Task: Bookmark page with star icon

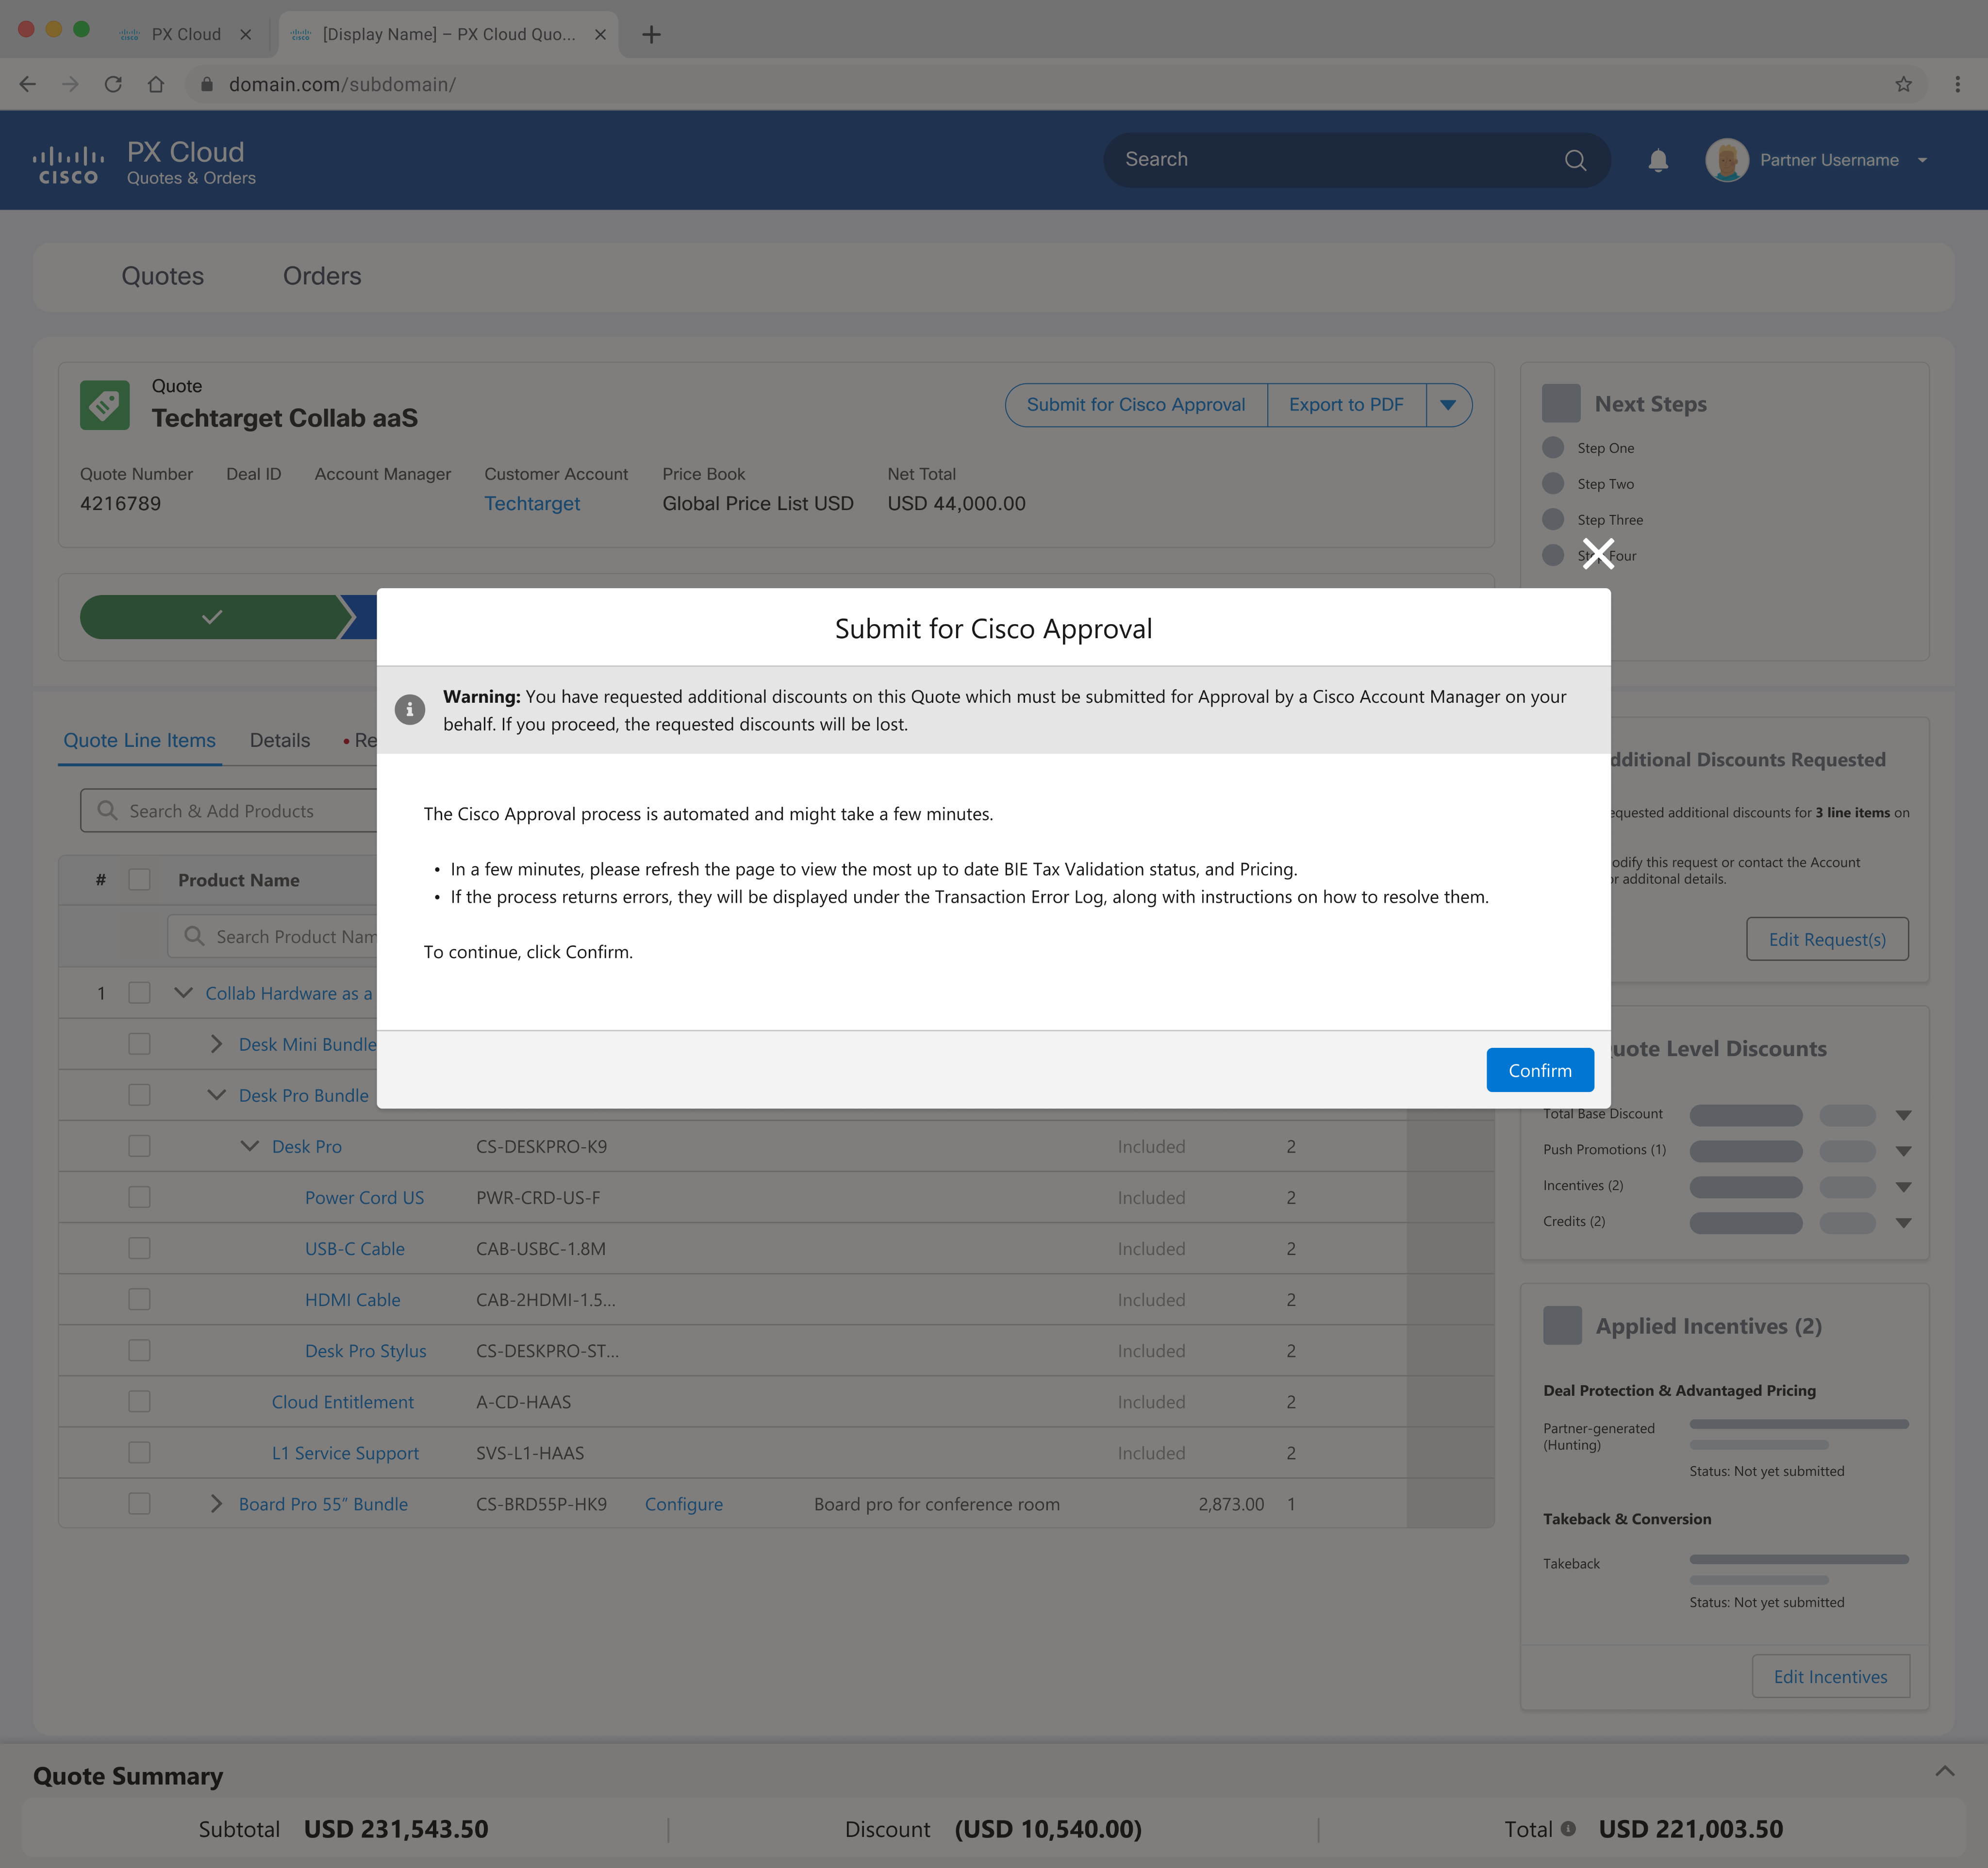Action: pyautogui.click(x=1903, y=85)
